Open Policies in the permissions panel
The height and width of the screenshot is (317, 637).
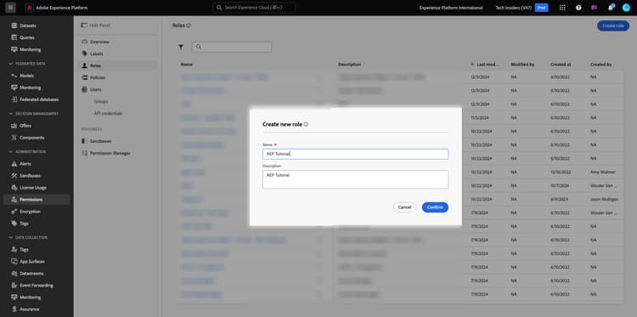98,77
